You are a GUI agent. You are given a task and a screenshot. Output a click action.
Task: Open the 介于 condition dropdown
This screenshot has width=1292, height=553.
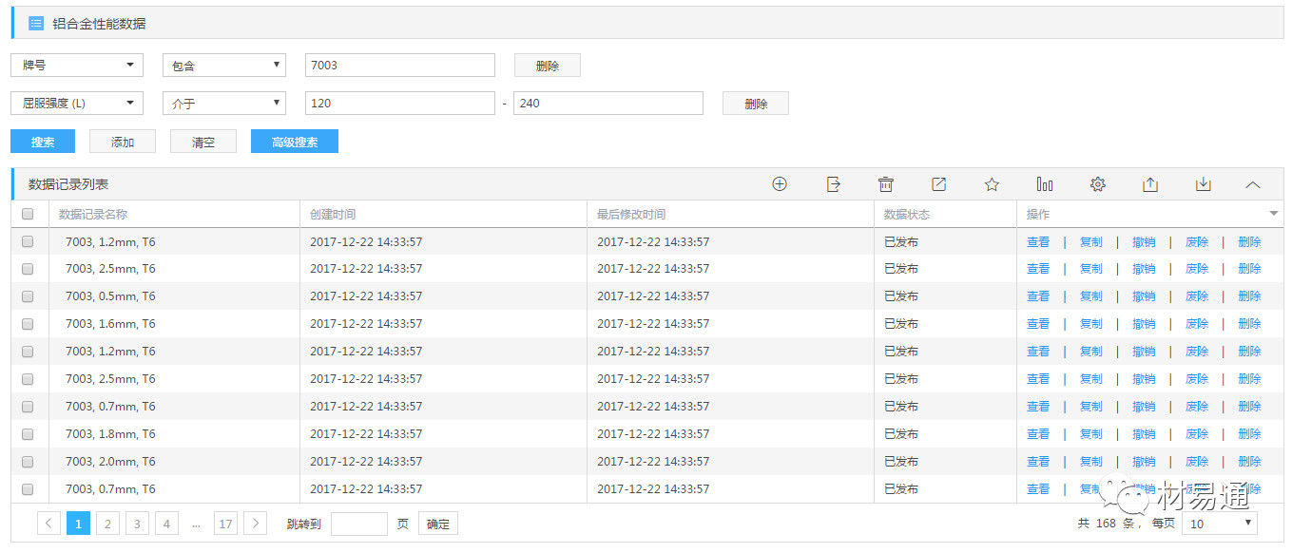[x=224, y=103]
